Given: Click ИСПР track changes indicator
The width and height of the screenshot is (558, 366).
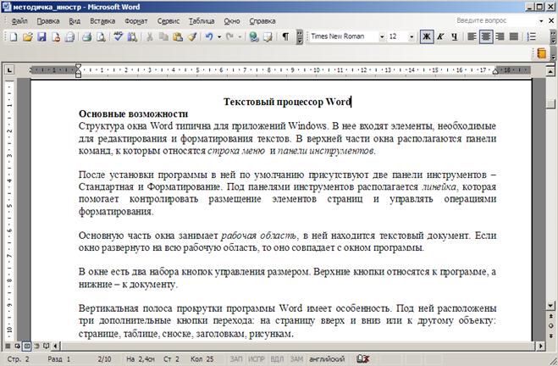Looking at the screenshot, I should click(x=257, y=359).
